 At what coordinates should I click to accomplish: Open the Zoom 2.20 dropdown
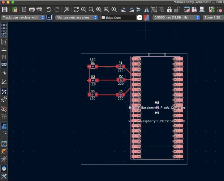pyautogui.click(x=213, y=17)
